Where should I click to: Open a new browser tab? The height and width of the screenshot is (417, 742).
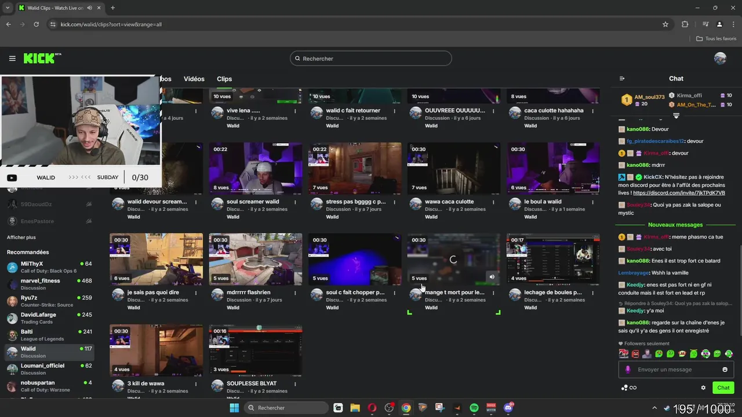pos(112,8)
